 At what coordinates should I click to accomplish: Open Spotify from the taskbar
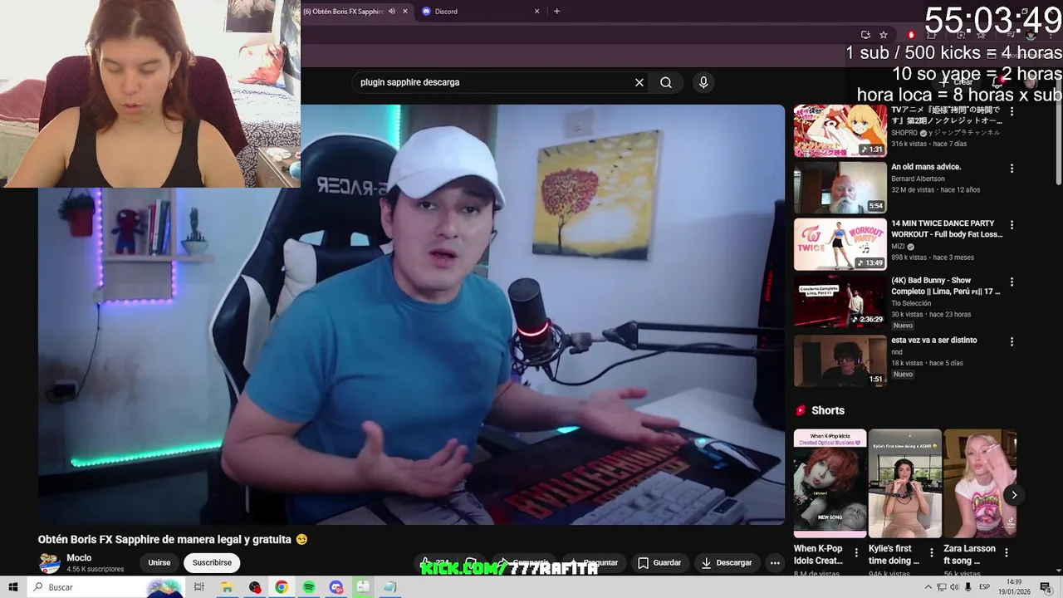[x=309, y=587]
